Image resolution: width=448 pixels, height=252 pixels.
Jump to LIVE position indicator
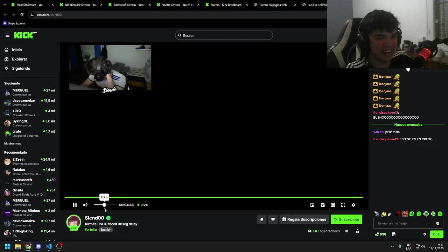click(142, 205)
